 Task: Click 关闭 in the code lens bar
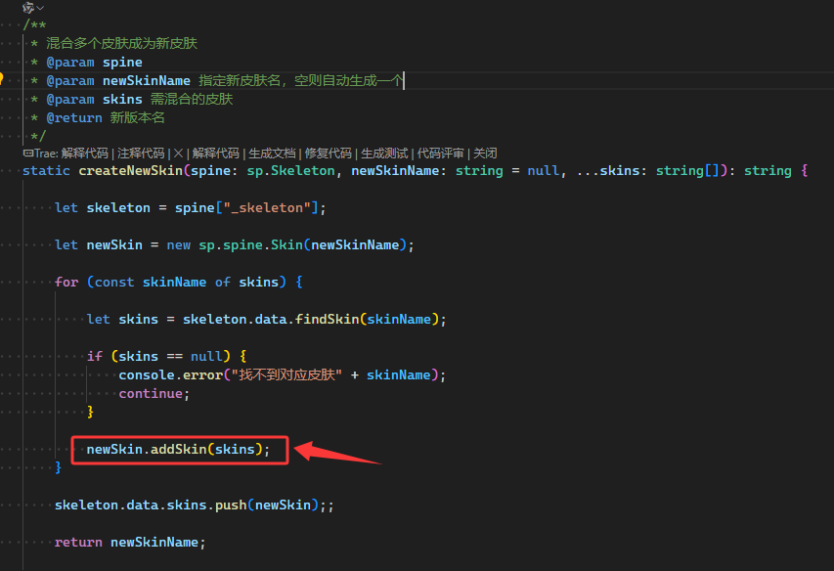pyautogui.click(x=486, y=154)
